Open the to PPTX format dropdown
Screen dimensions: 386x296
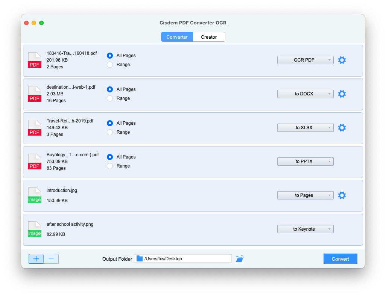point(305,161)
